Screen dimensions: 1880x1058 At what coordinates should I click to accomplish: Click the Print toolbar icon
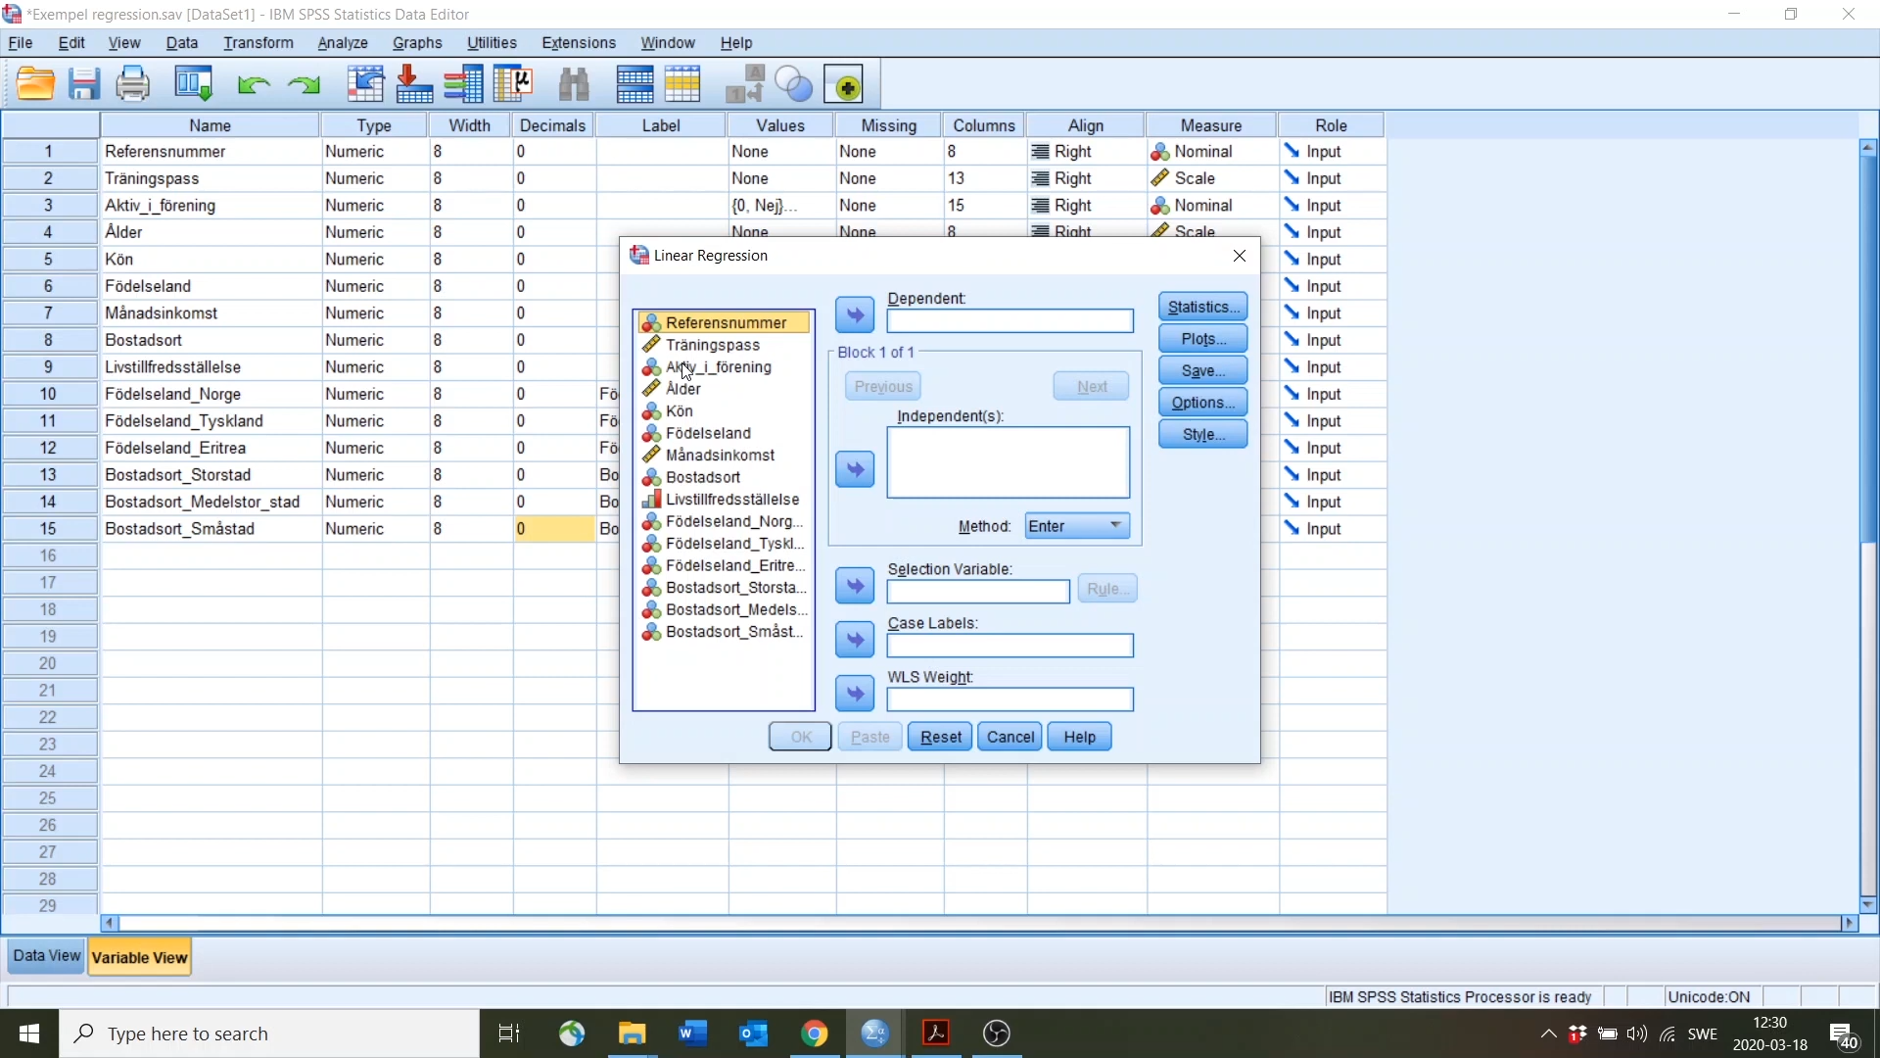(133, 85)
